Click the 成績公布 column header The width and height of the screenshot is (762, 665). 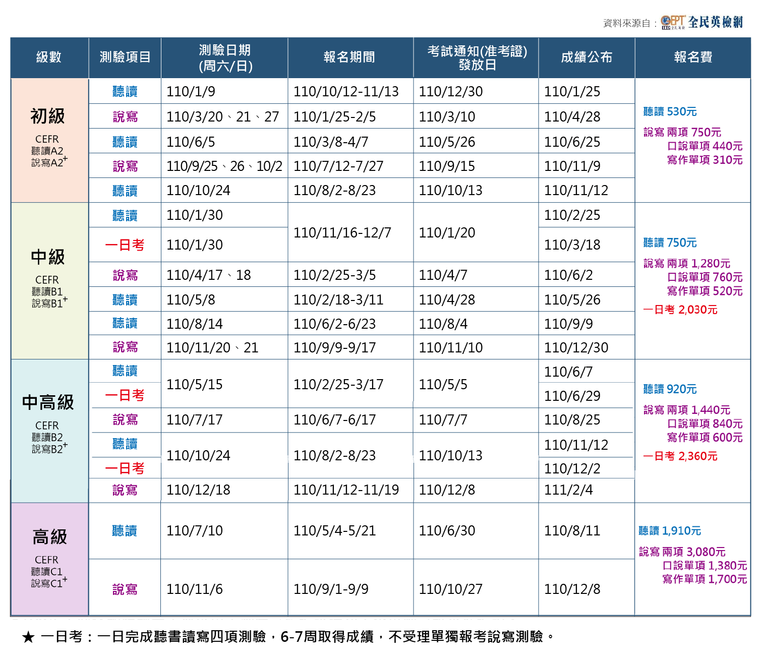click(587, 57)
